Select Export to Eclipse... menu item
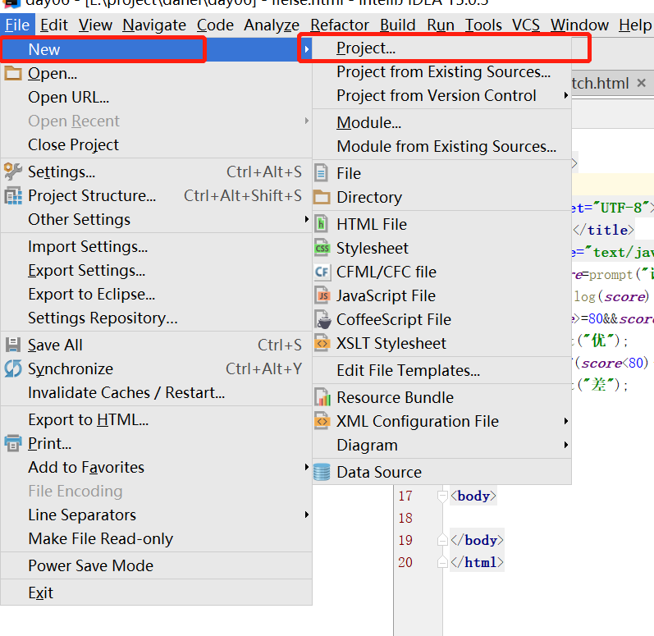654x636 pixels. [157, 294]
